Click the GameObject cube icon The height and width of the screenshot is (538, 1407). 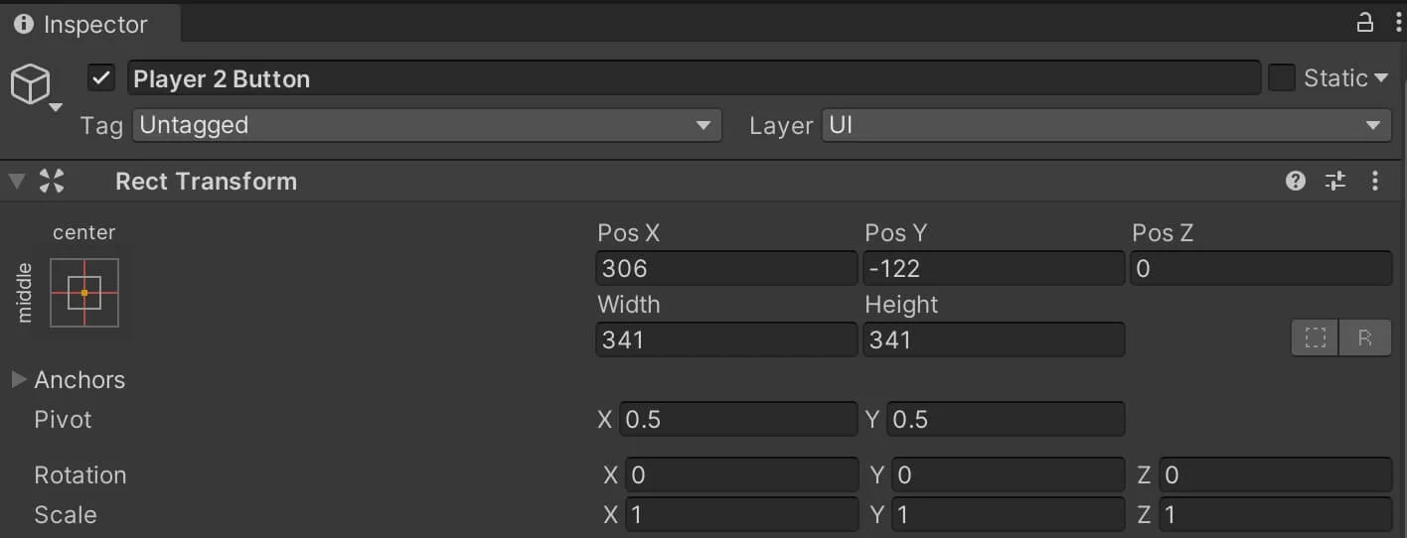coord(30,84)
